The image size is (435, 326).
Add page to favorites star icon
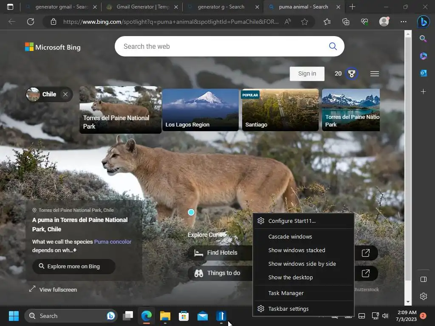tap(304, 22)
